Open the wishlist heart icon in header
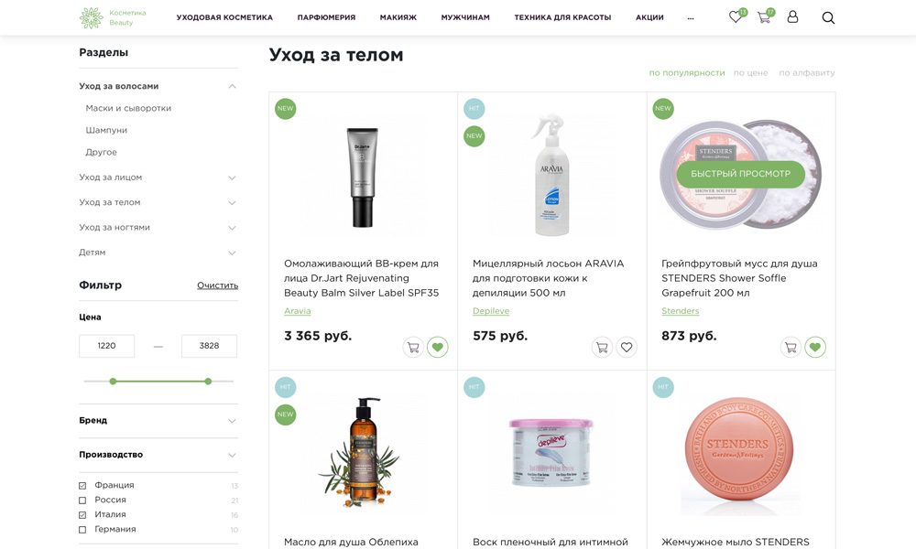Screen dimensions: 916x549 tap(736, 16)
